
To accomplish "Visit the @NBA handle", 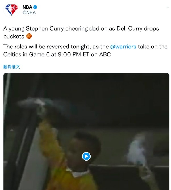I will [x=29, y=12].
